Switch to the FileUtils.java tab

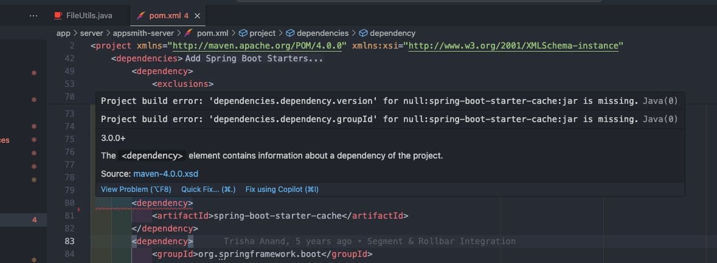pyautogui.click(x=88, y=15)
